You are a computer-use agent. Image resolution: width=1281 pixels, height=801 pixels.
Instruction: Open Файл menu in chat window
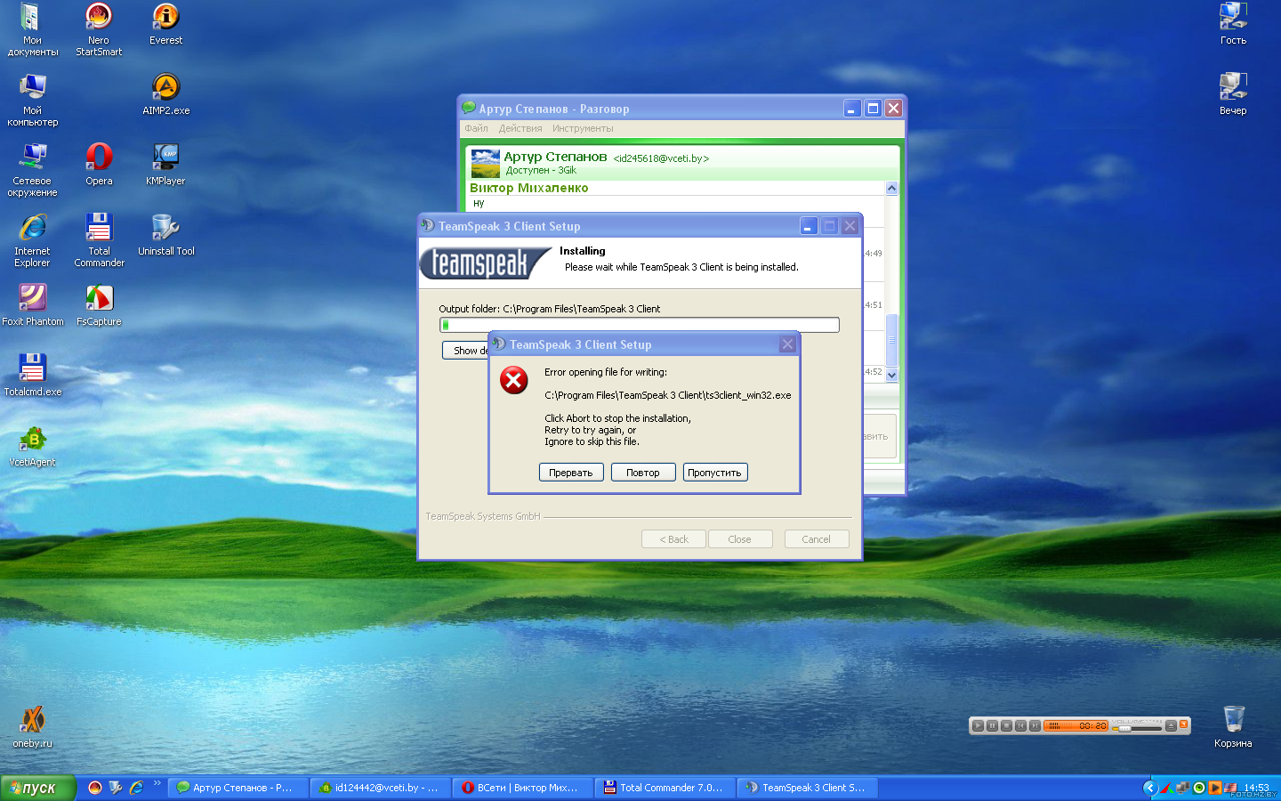(x=476, y=128)
